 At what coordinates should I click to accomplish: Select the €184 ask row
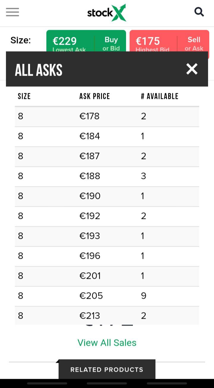107,136
